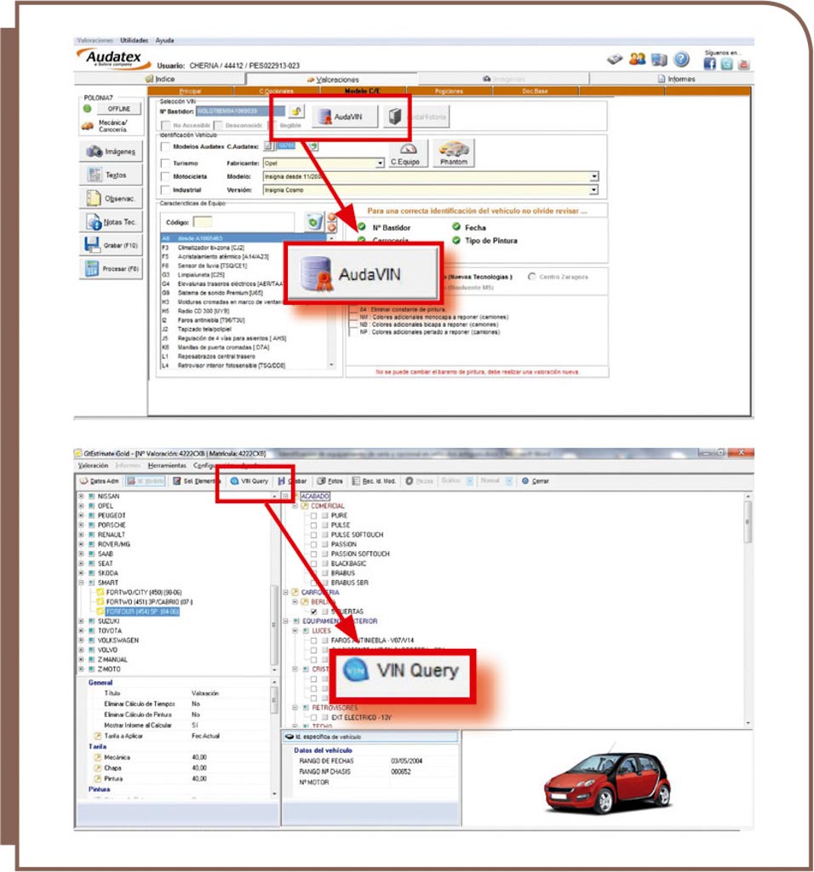814x872 pixels.
Task: Expand the PEUGEOT tree node
Action: coord(81,515)
